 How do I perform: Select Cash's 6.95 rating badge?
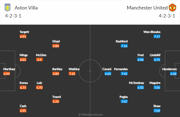click(23, 111)
